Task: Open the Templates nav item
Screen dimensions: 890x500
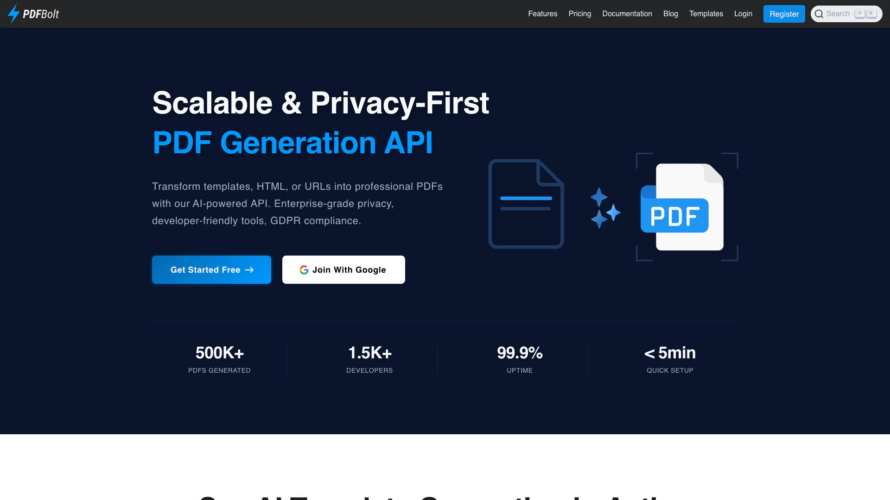Action: 706,14
